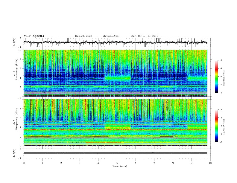Viewport: 237px width, 183px height.
Task: Click the 'start UT = 17:10:0' text
Action: coord(145,36)
